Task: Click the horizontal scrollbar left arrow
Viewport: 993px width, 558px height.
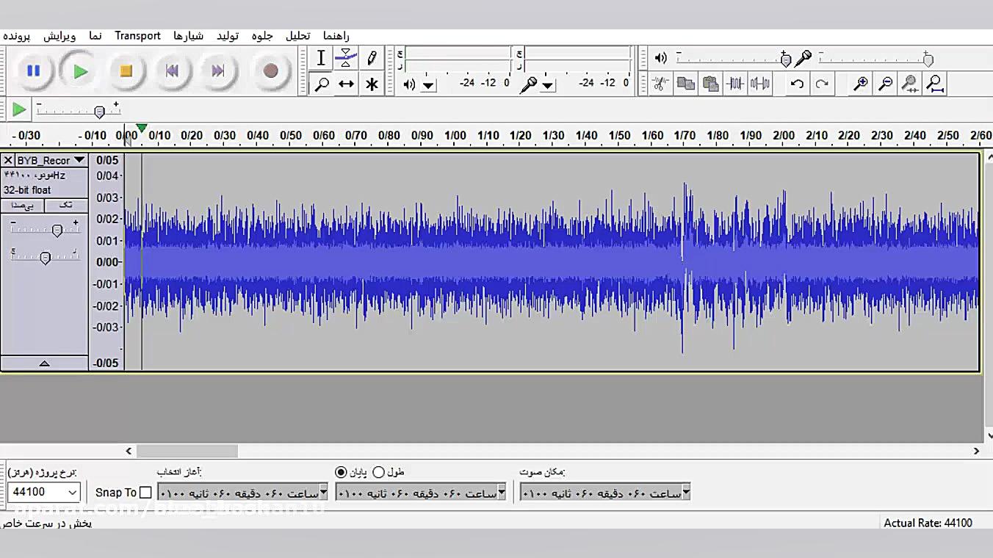Action: click(129, 451)
